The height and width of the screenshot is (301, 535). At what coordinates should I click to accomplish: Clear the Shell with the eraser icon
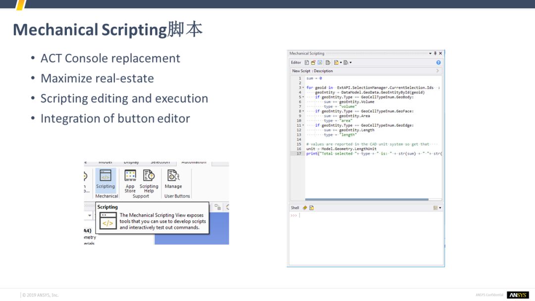coord(305,208)
